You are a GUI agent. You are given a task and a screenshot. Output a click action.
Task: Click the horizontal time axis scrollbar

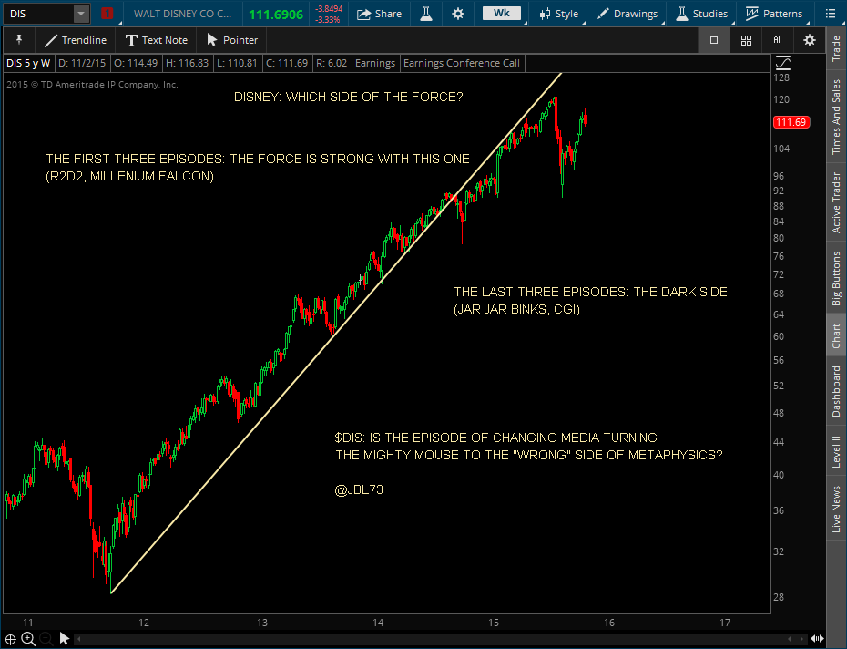coord(438,639)
